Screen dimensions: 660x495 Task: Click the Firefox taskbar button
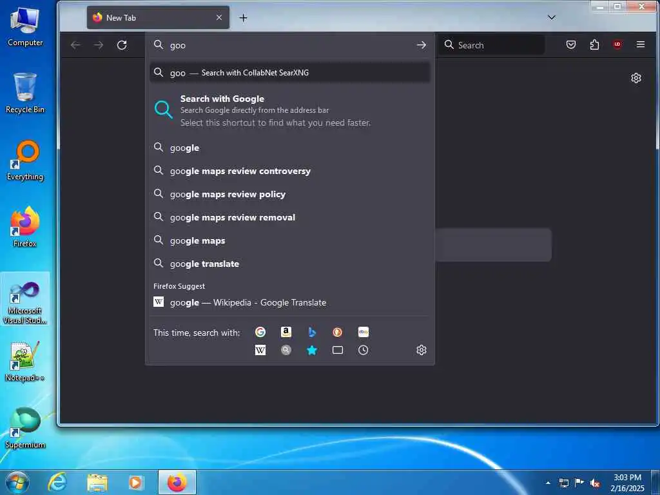[177, 482]
